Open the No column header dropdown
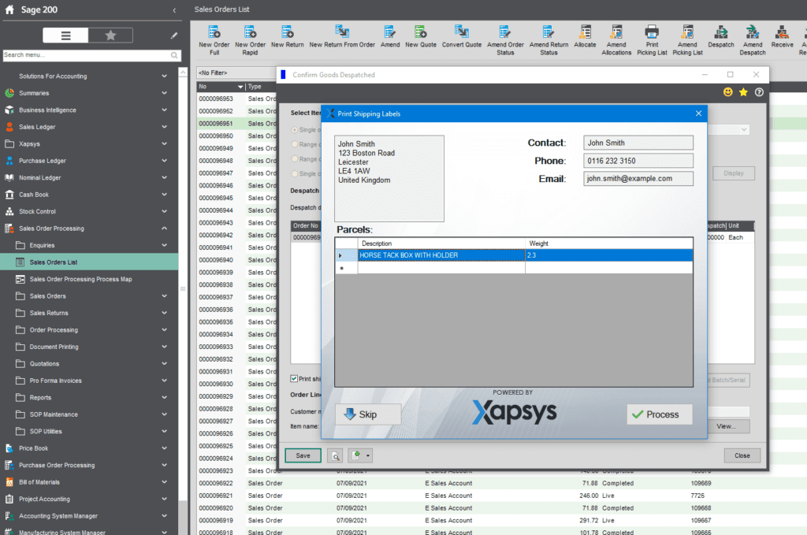This screenshot has width=807, height=535. [x=240, y=87]
